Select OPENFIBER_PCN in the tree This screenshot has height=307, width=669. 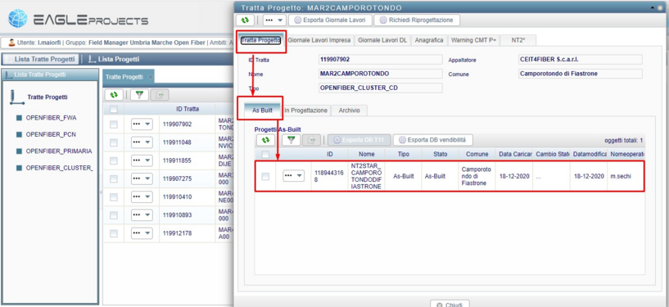[x=51, y=134]
